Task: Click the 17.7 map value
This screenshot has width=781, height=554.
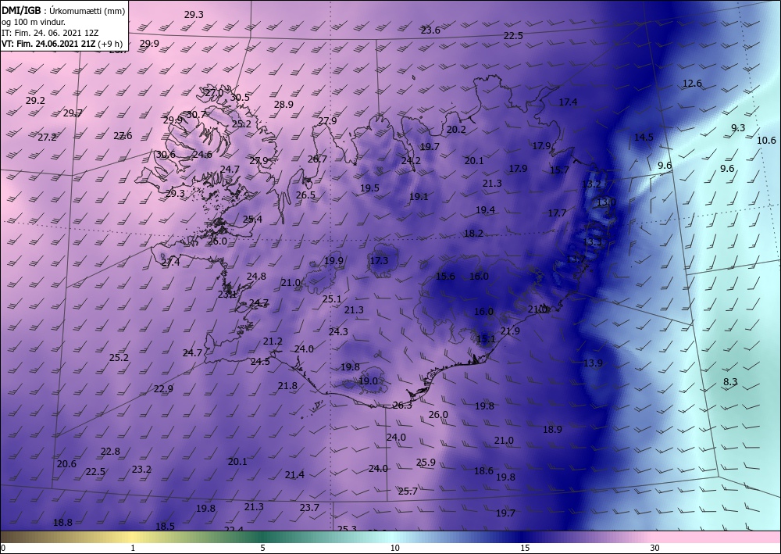Action: pos(557,213)
